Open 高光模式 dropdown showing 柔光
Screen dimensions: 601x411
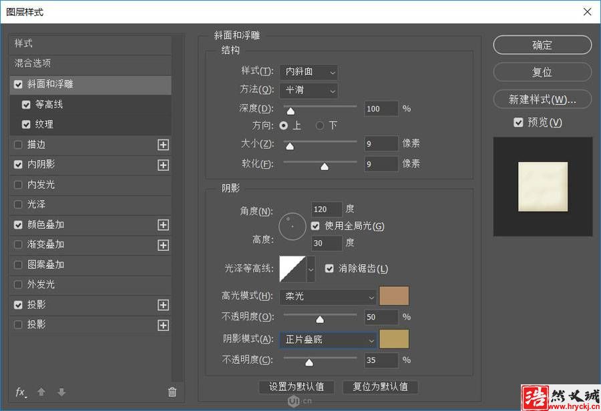tap(328, 296)
